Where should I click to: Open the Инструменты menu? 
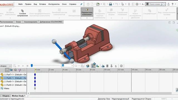tap(54, 4)
